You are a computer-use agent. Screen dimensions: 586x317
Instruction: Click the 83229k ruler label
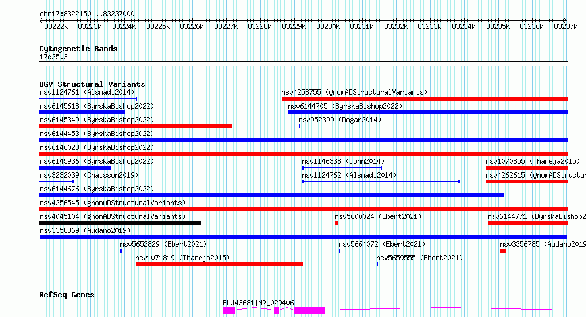pos(294,26)
